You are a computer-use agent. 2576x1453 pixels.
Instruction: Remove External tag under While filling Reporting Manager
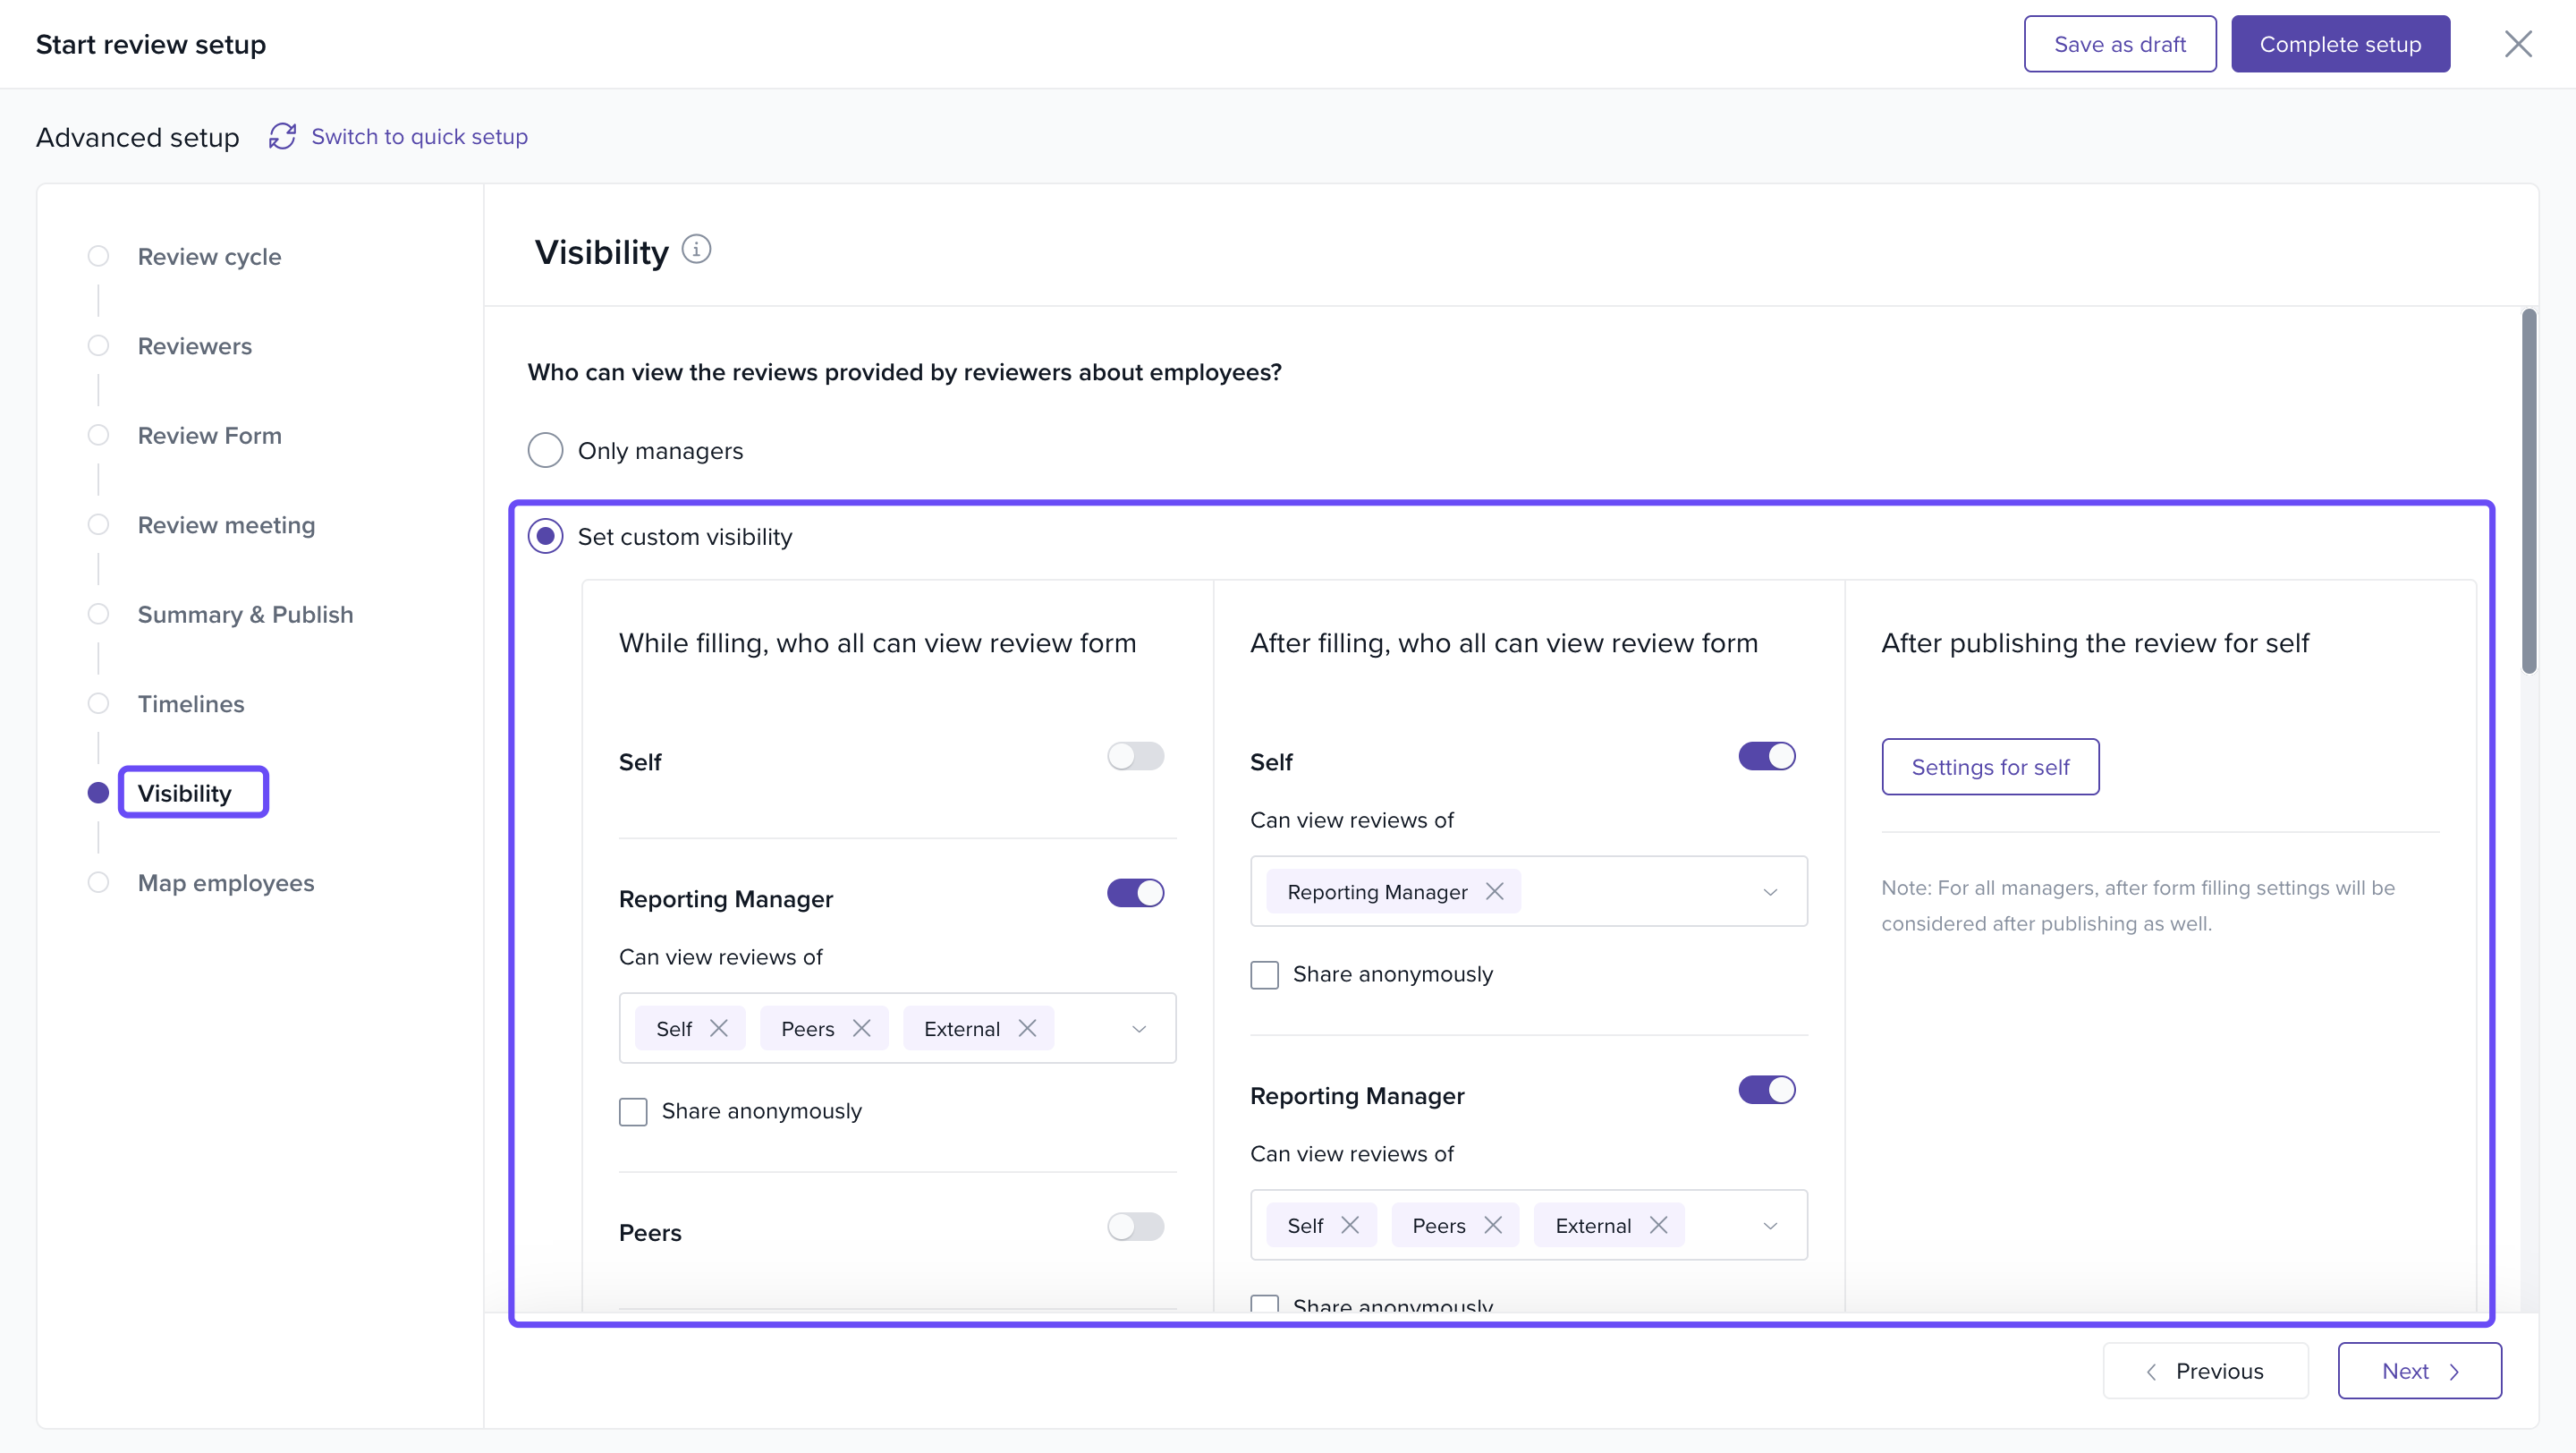[1027, 1028]
